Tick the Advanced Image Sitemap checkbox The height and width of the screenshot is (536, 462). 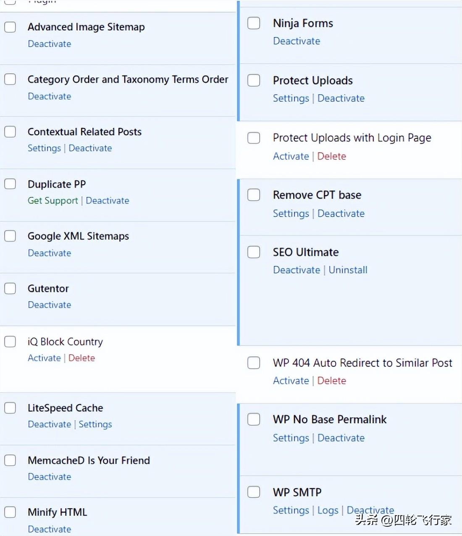(x=10, y=27)
